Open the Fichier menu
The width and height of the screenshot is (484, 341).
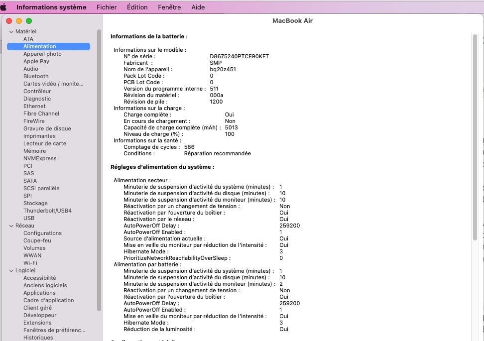click(x=107, y=7)
